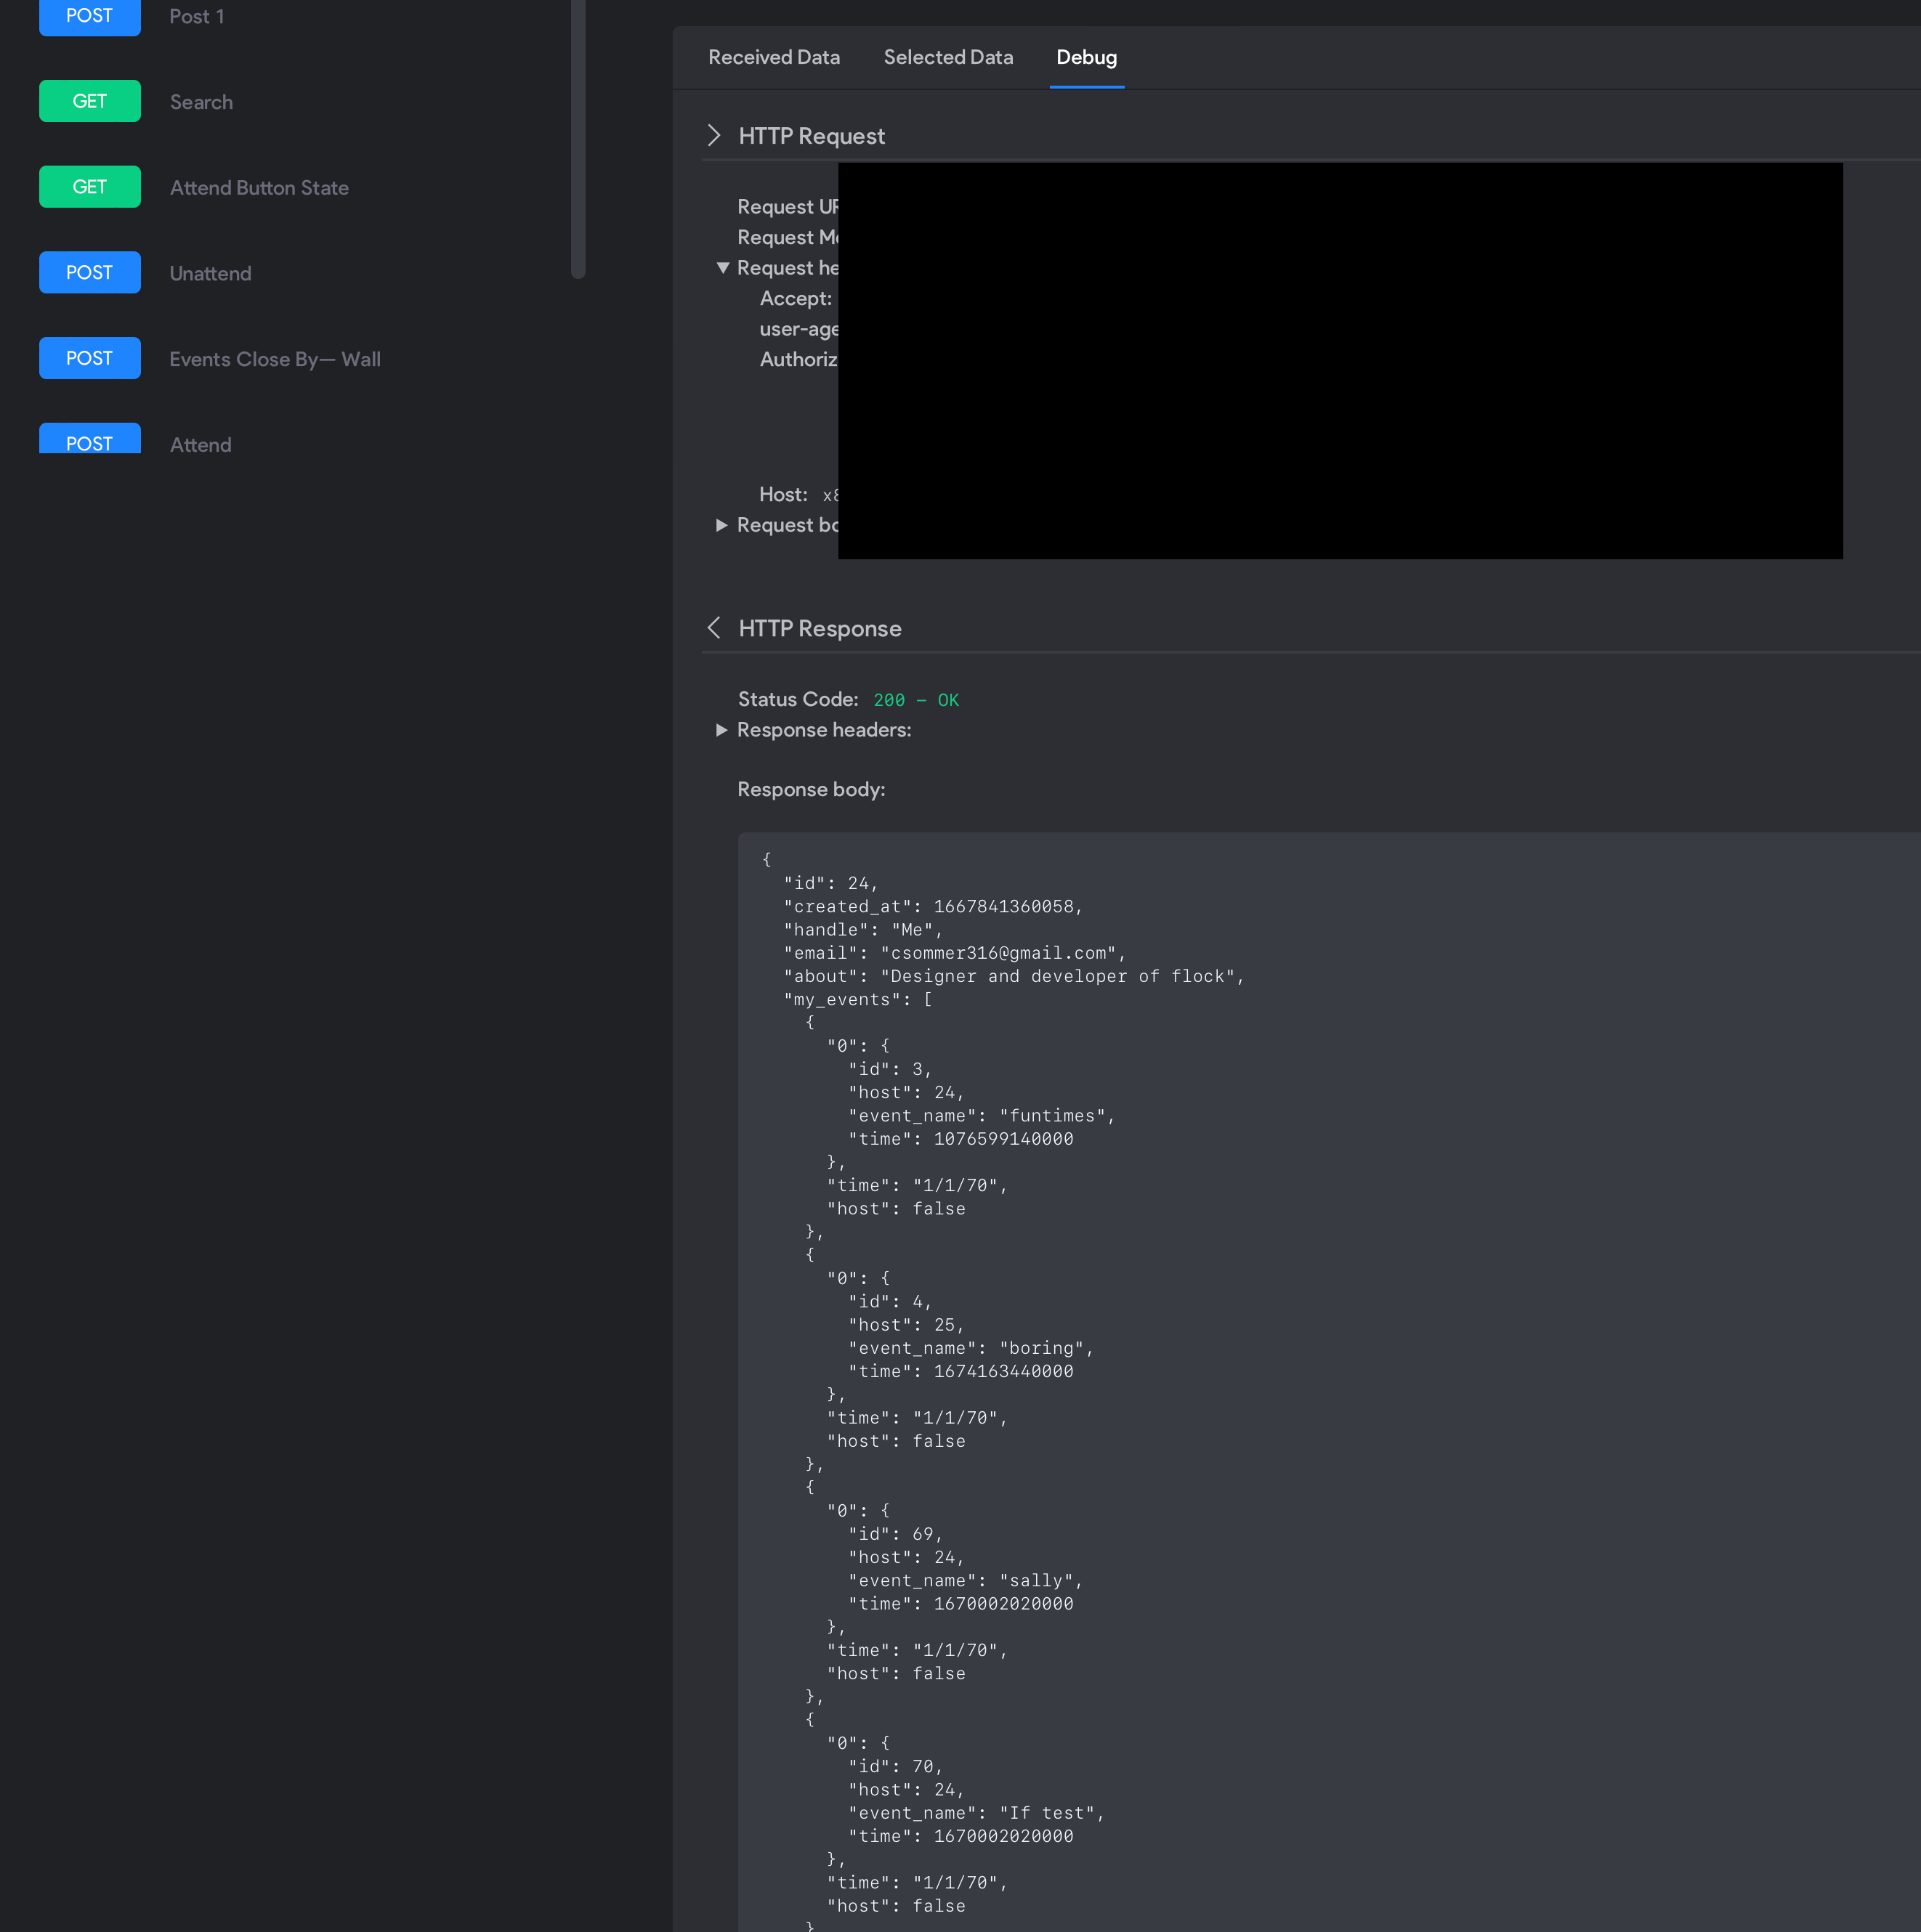This screenshot has width=1921, height=1932.
Task: Switch to the Received Data tab
Action: [x=773, y=58]
